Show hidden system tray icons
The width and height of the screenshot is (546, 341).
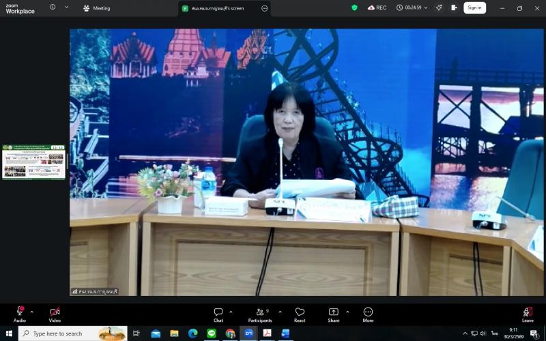pyautogui.click(x=465, y=333)
